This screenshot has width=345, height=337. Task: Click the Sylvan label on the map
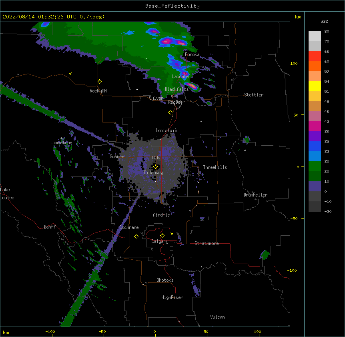[x=156, y=98]
